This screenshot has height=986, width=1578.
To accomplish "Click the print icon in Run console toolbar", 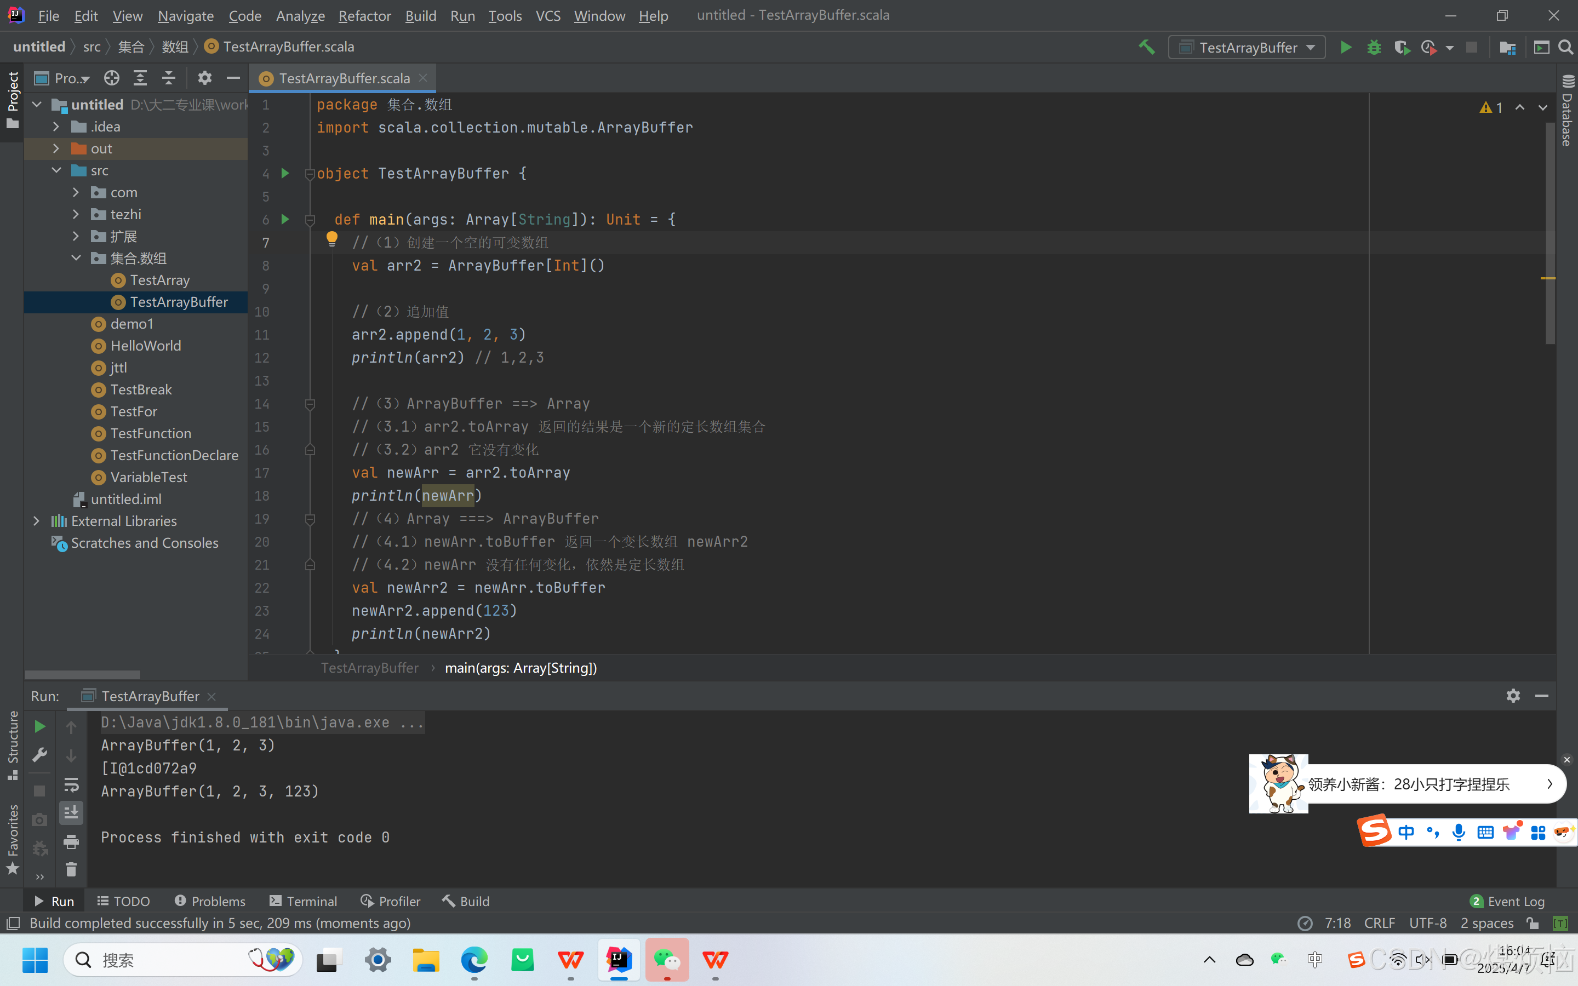I will 71,841.
